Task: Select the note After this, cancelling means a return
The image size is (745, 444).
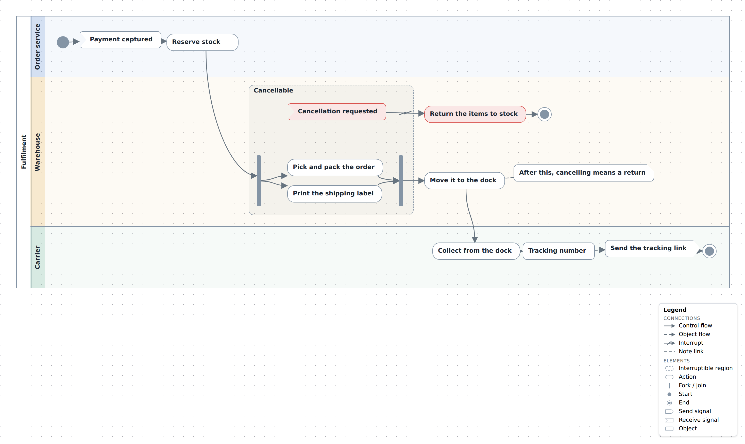Action: pos(584,173)
